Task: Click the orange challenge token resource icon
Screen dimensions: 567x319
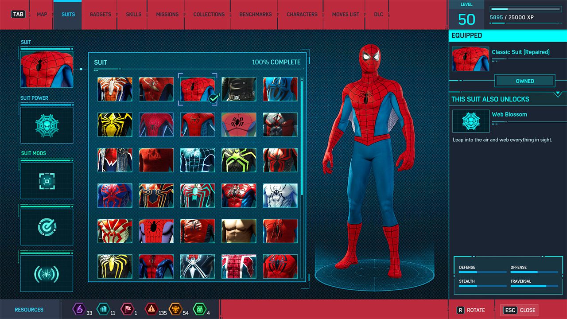Action: 175,309
